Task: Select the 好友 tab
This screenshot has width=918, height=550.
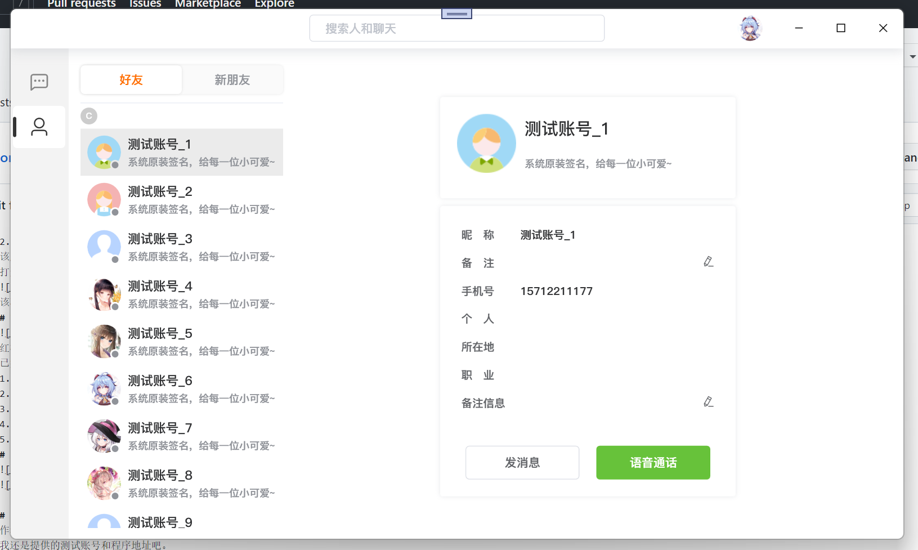Action: (131, 80)
